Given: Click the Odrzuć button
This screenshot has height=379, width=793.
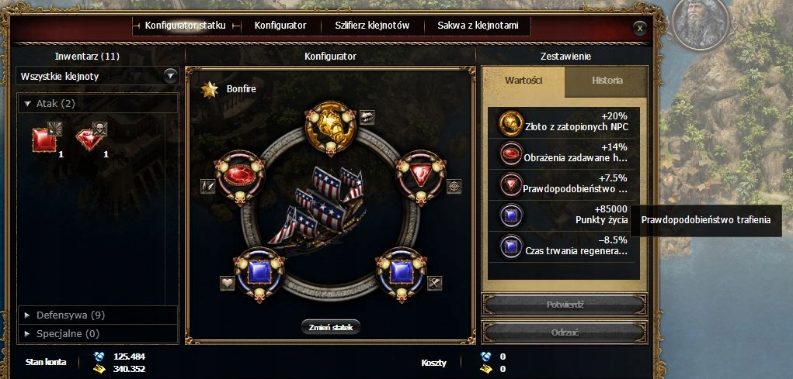Looking at the screenshot, I should coord(565,332).
